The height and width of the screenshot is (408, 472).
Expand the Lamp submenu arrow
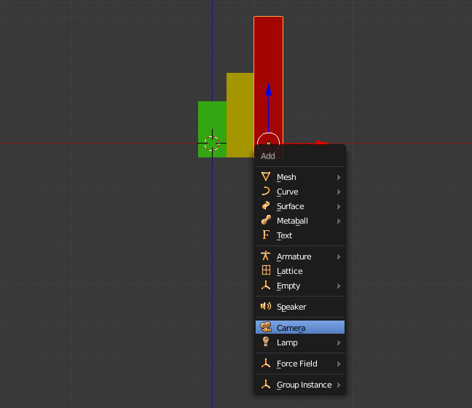tap(339, 342)
